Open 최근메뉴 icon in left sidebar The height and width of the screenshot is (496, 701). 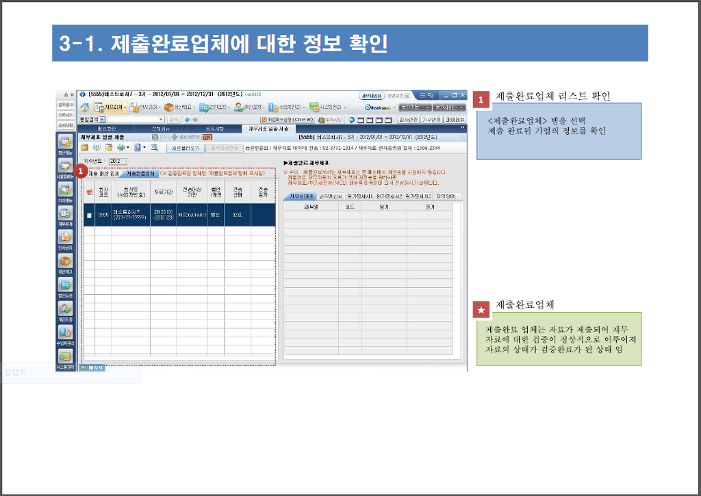[65, 145]
